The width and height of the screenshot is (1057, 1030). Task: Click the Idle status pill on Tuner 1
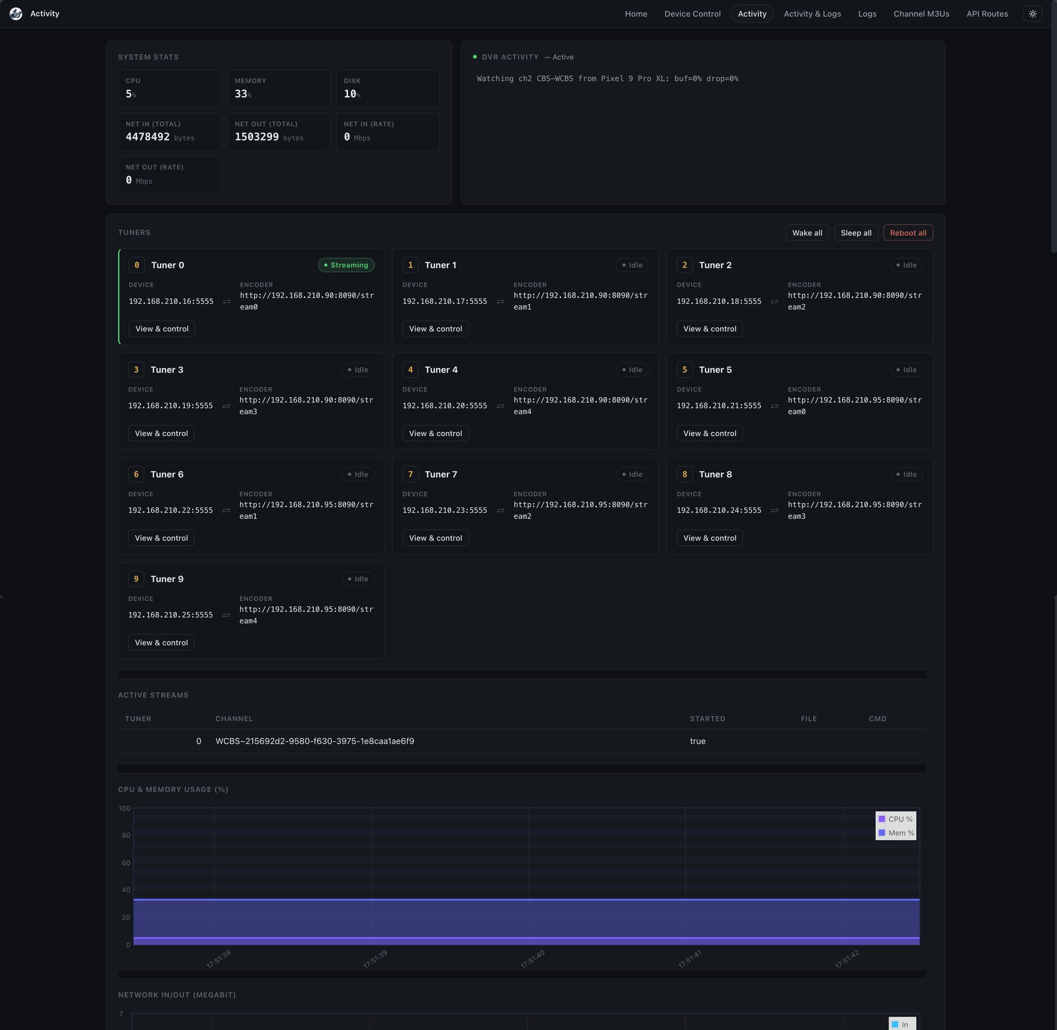click(632, 265)
